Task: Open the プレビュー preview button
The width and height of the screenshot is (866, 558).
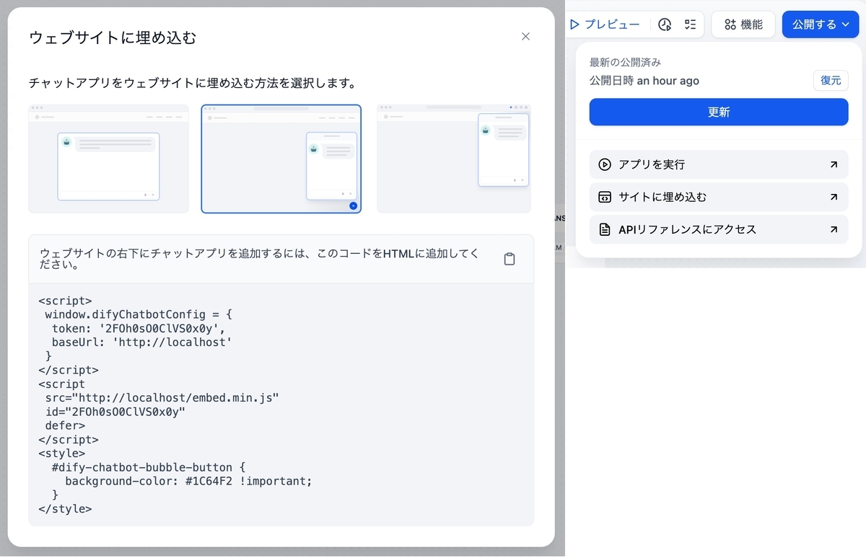Action: pyautogui.click(x=605, y=25)
